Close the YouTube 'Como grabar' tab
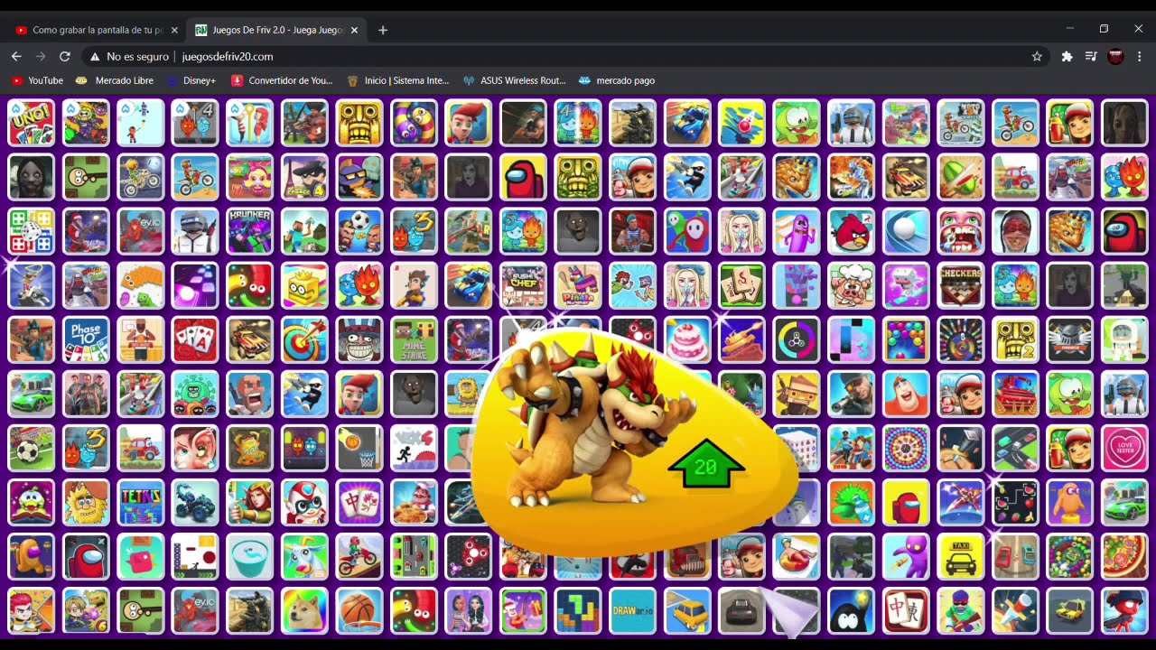The width and height of the screenshot is (1156, 650). pyautogui.click(x=174, y=30)
